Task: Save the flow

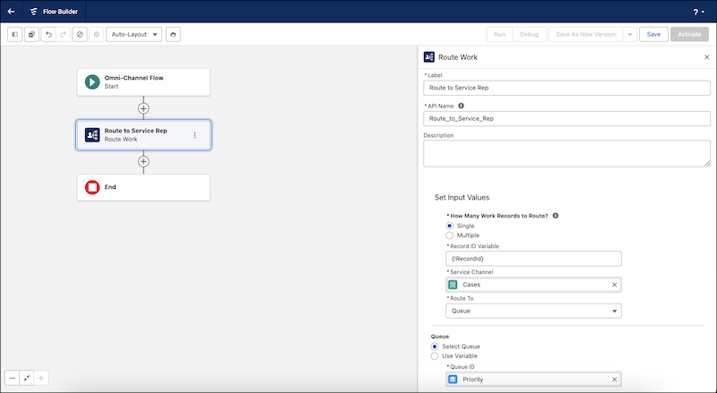Action: point(653,34)
